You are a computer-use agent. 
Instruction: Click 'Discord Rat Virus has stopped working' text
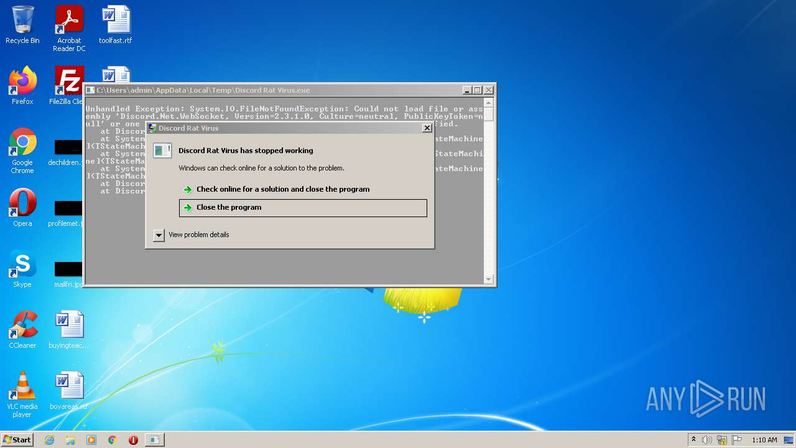pyautogui.click(x=246, y=151)
